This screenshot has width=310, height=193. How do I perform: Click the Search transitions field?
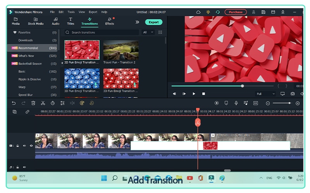pyautogui.click(x=102, y=33)
